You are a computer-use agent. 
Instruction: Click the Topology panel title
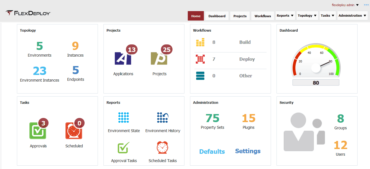point(28,31)
